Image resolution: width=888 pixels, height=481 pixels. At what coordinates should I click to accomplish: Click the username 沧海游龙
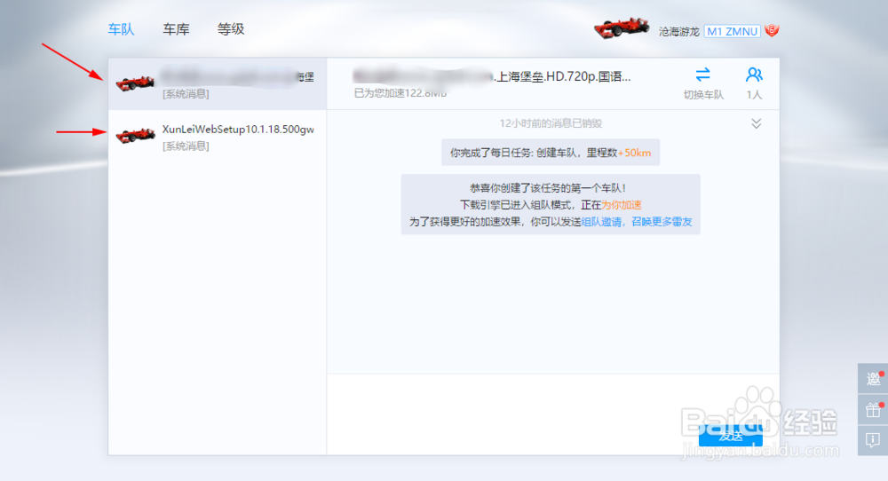point(679,32)
